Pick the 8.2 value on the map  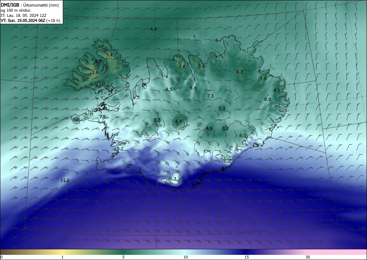[x=120, y=149]
